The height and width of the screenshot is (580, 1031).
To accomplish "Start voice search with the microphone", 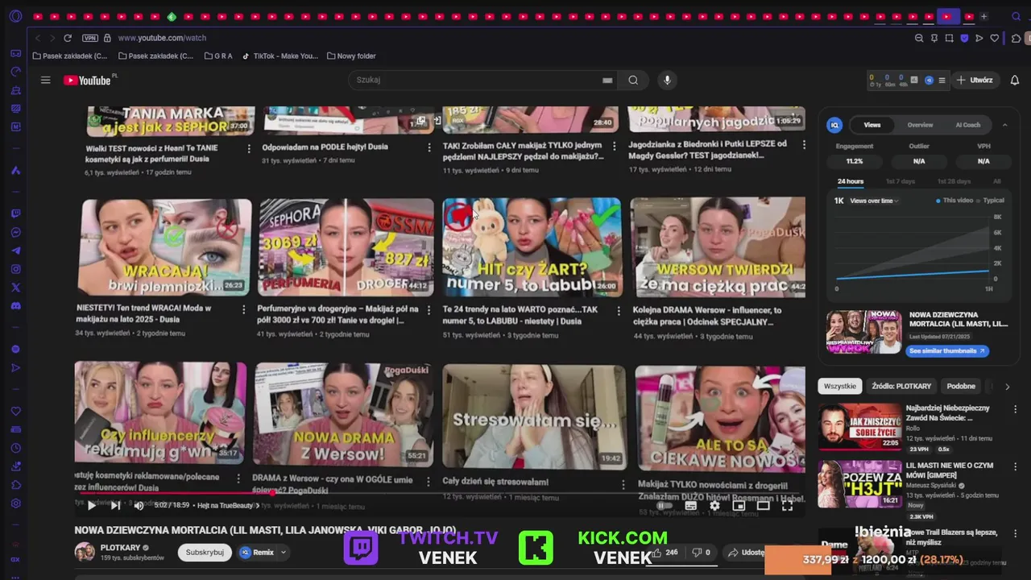I will click(666, 80).
